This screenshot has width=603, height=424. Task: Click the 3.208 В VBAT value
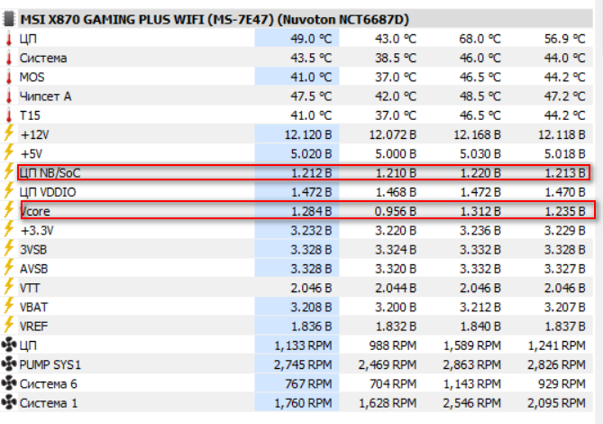[311, 308]
